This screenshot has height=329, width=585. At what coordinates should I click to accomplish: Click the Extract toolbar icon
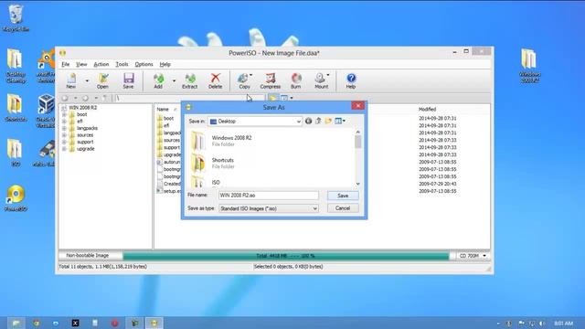click(189, 80)
